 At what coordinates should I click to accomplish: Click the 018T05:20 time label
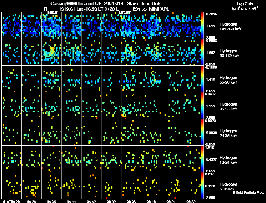pos(12,201)
